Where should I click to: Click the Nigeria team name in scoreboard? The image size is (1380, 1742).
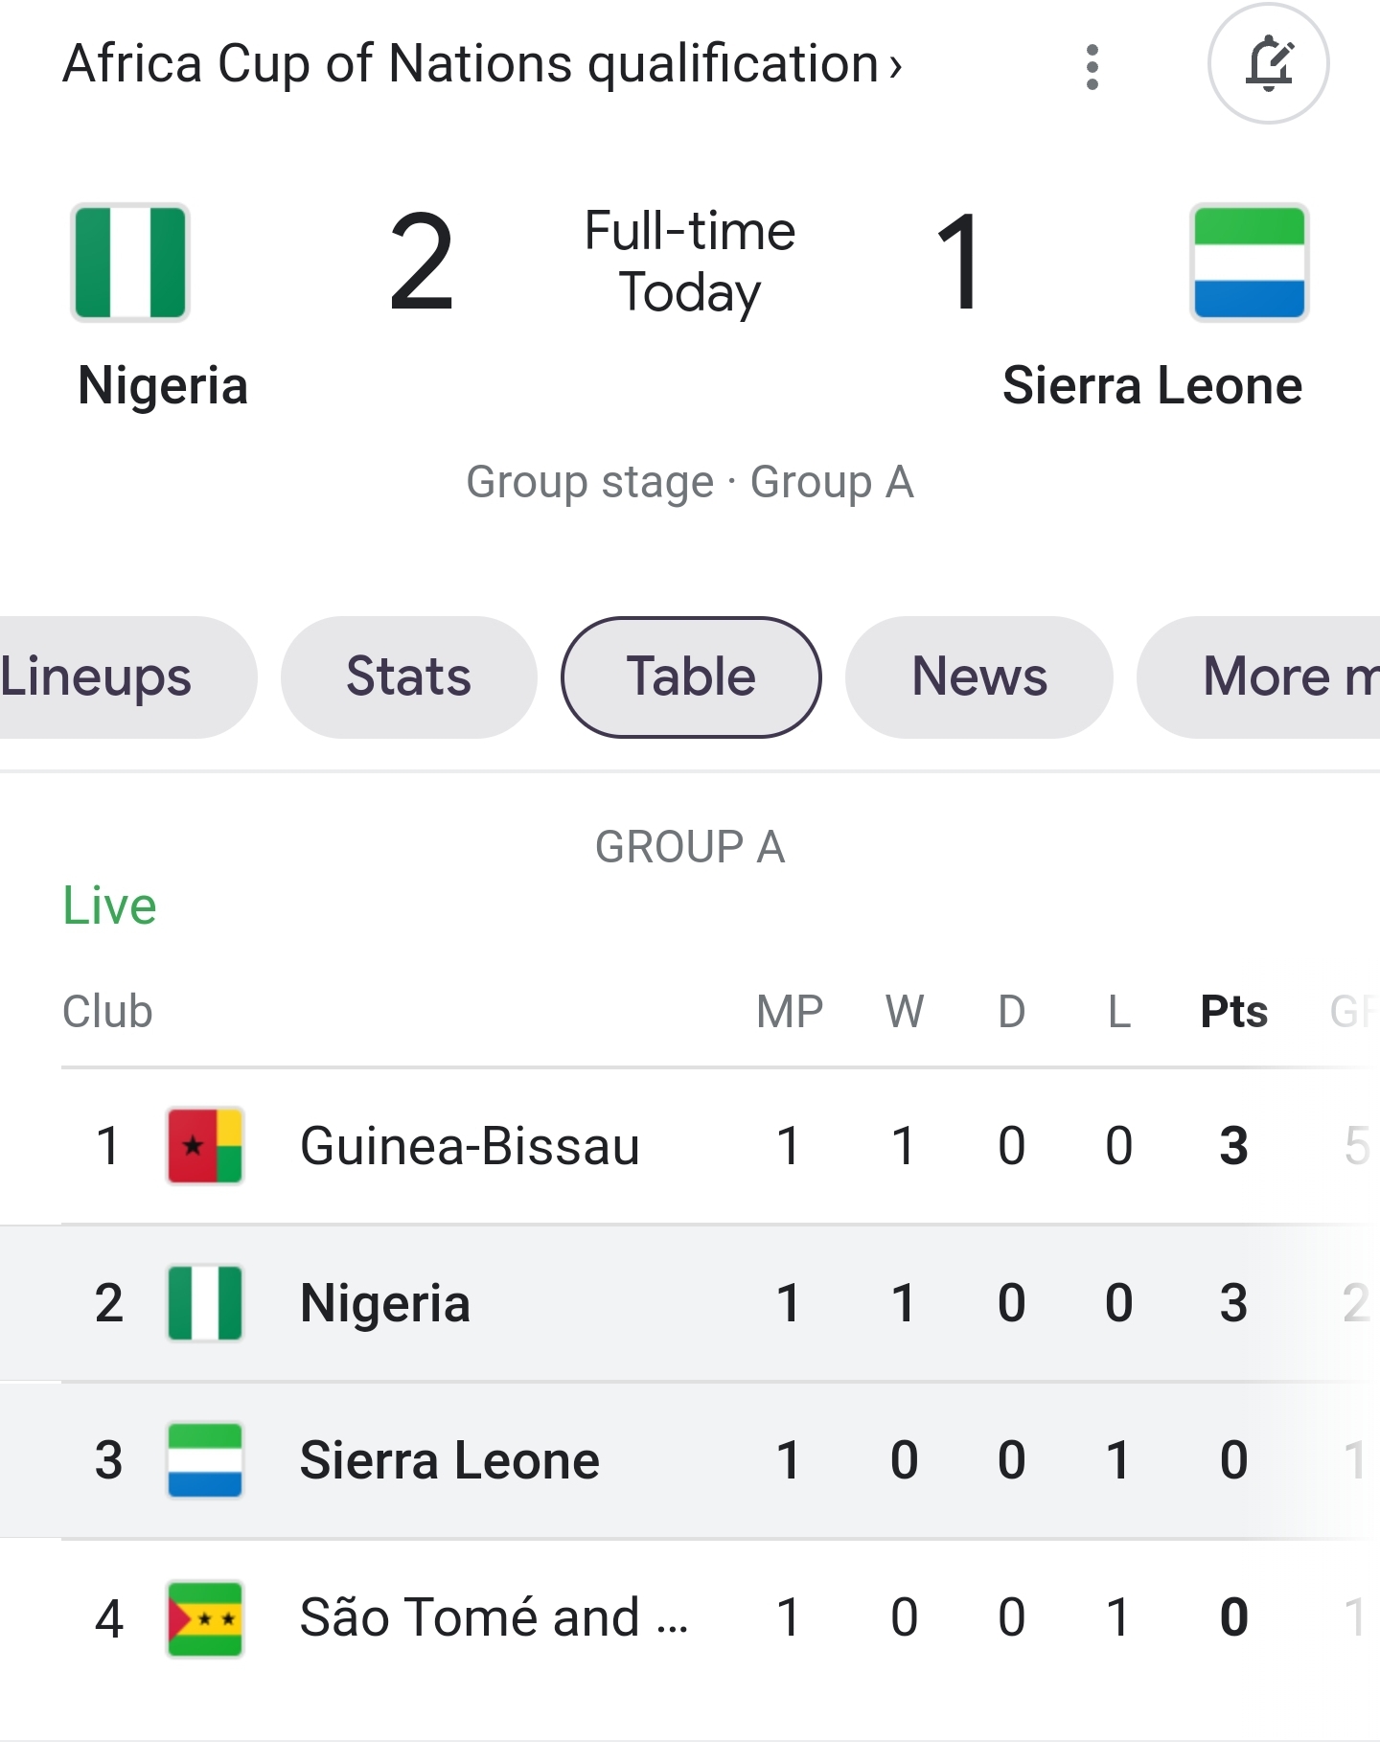[163, 386]
